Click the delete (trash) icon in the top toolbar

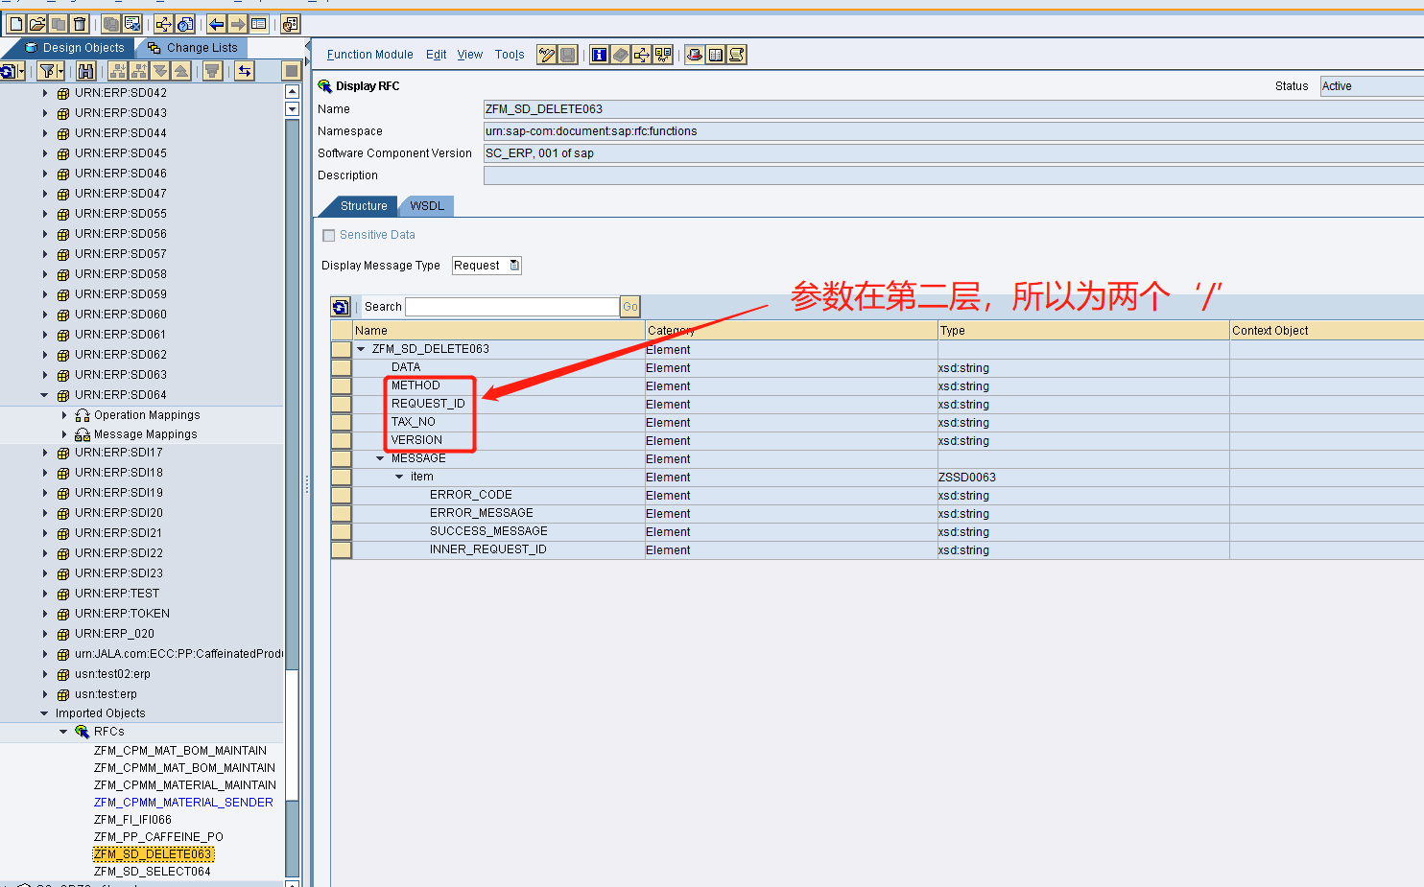(x=80, y=24)
